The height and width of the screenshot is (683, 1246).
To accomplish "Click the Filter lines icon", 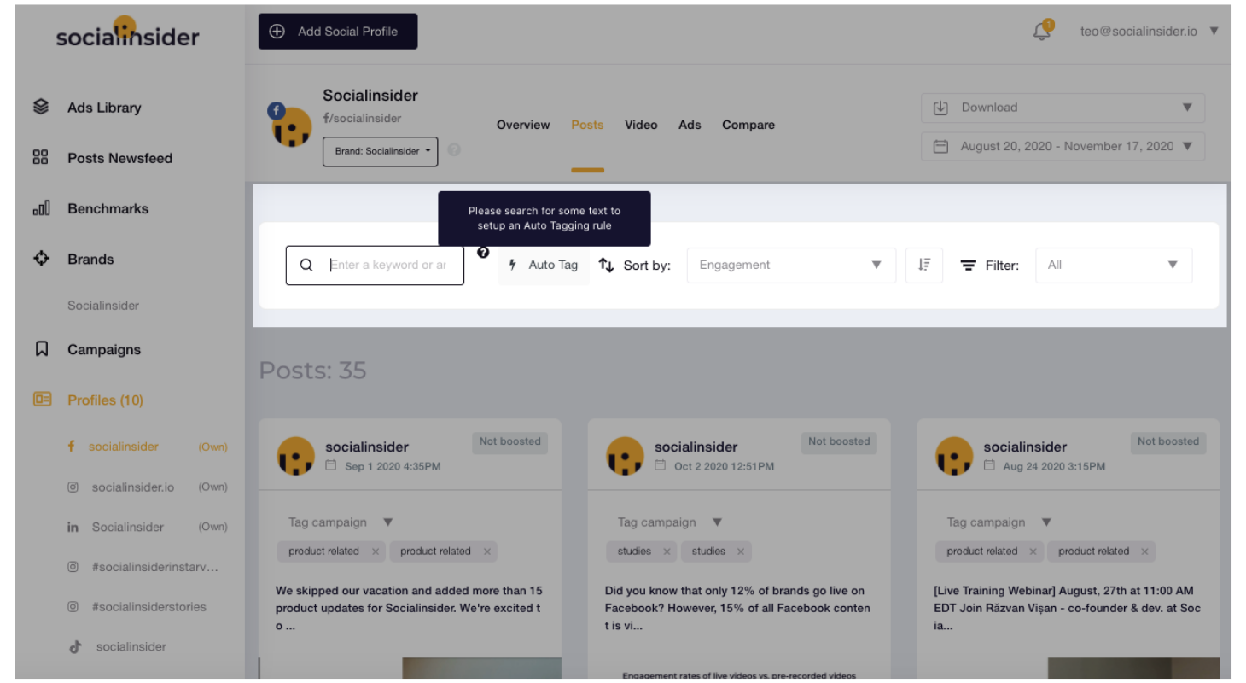I will coord(968,266).
